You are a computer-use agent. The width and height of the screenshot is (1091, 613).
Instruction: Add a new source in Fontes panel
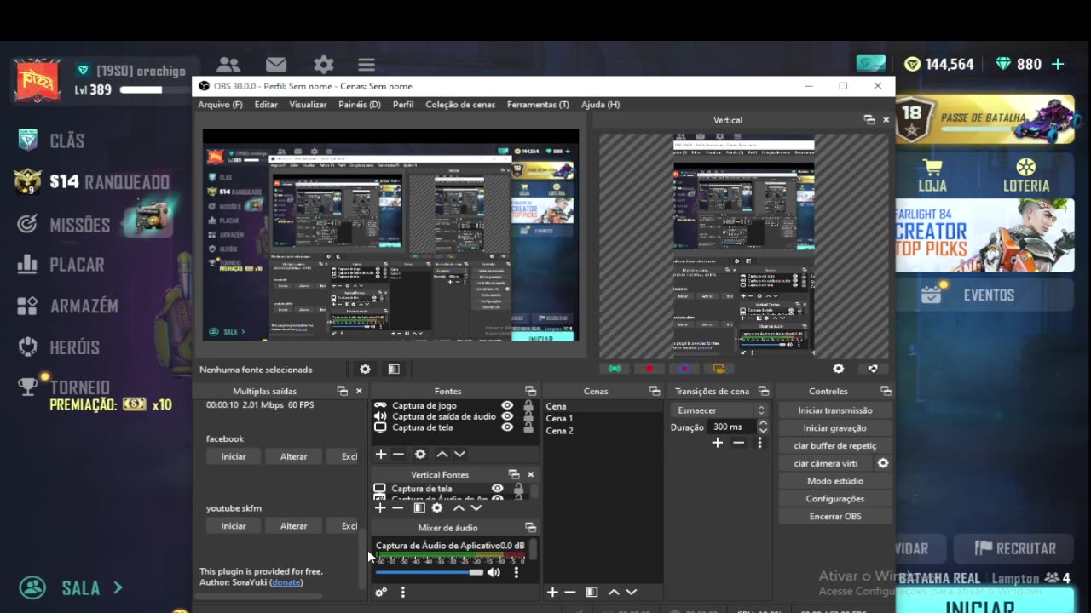pos(381,455)
